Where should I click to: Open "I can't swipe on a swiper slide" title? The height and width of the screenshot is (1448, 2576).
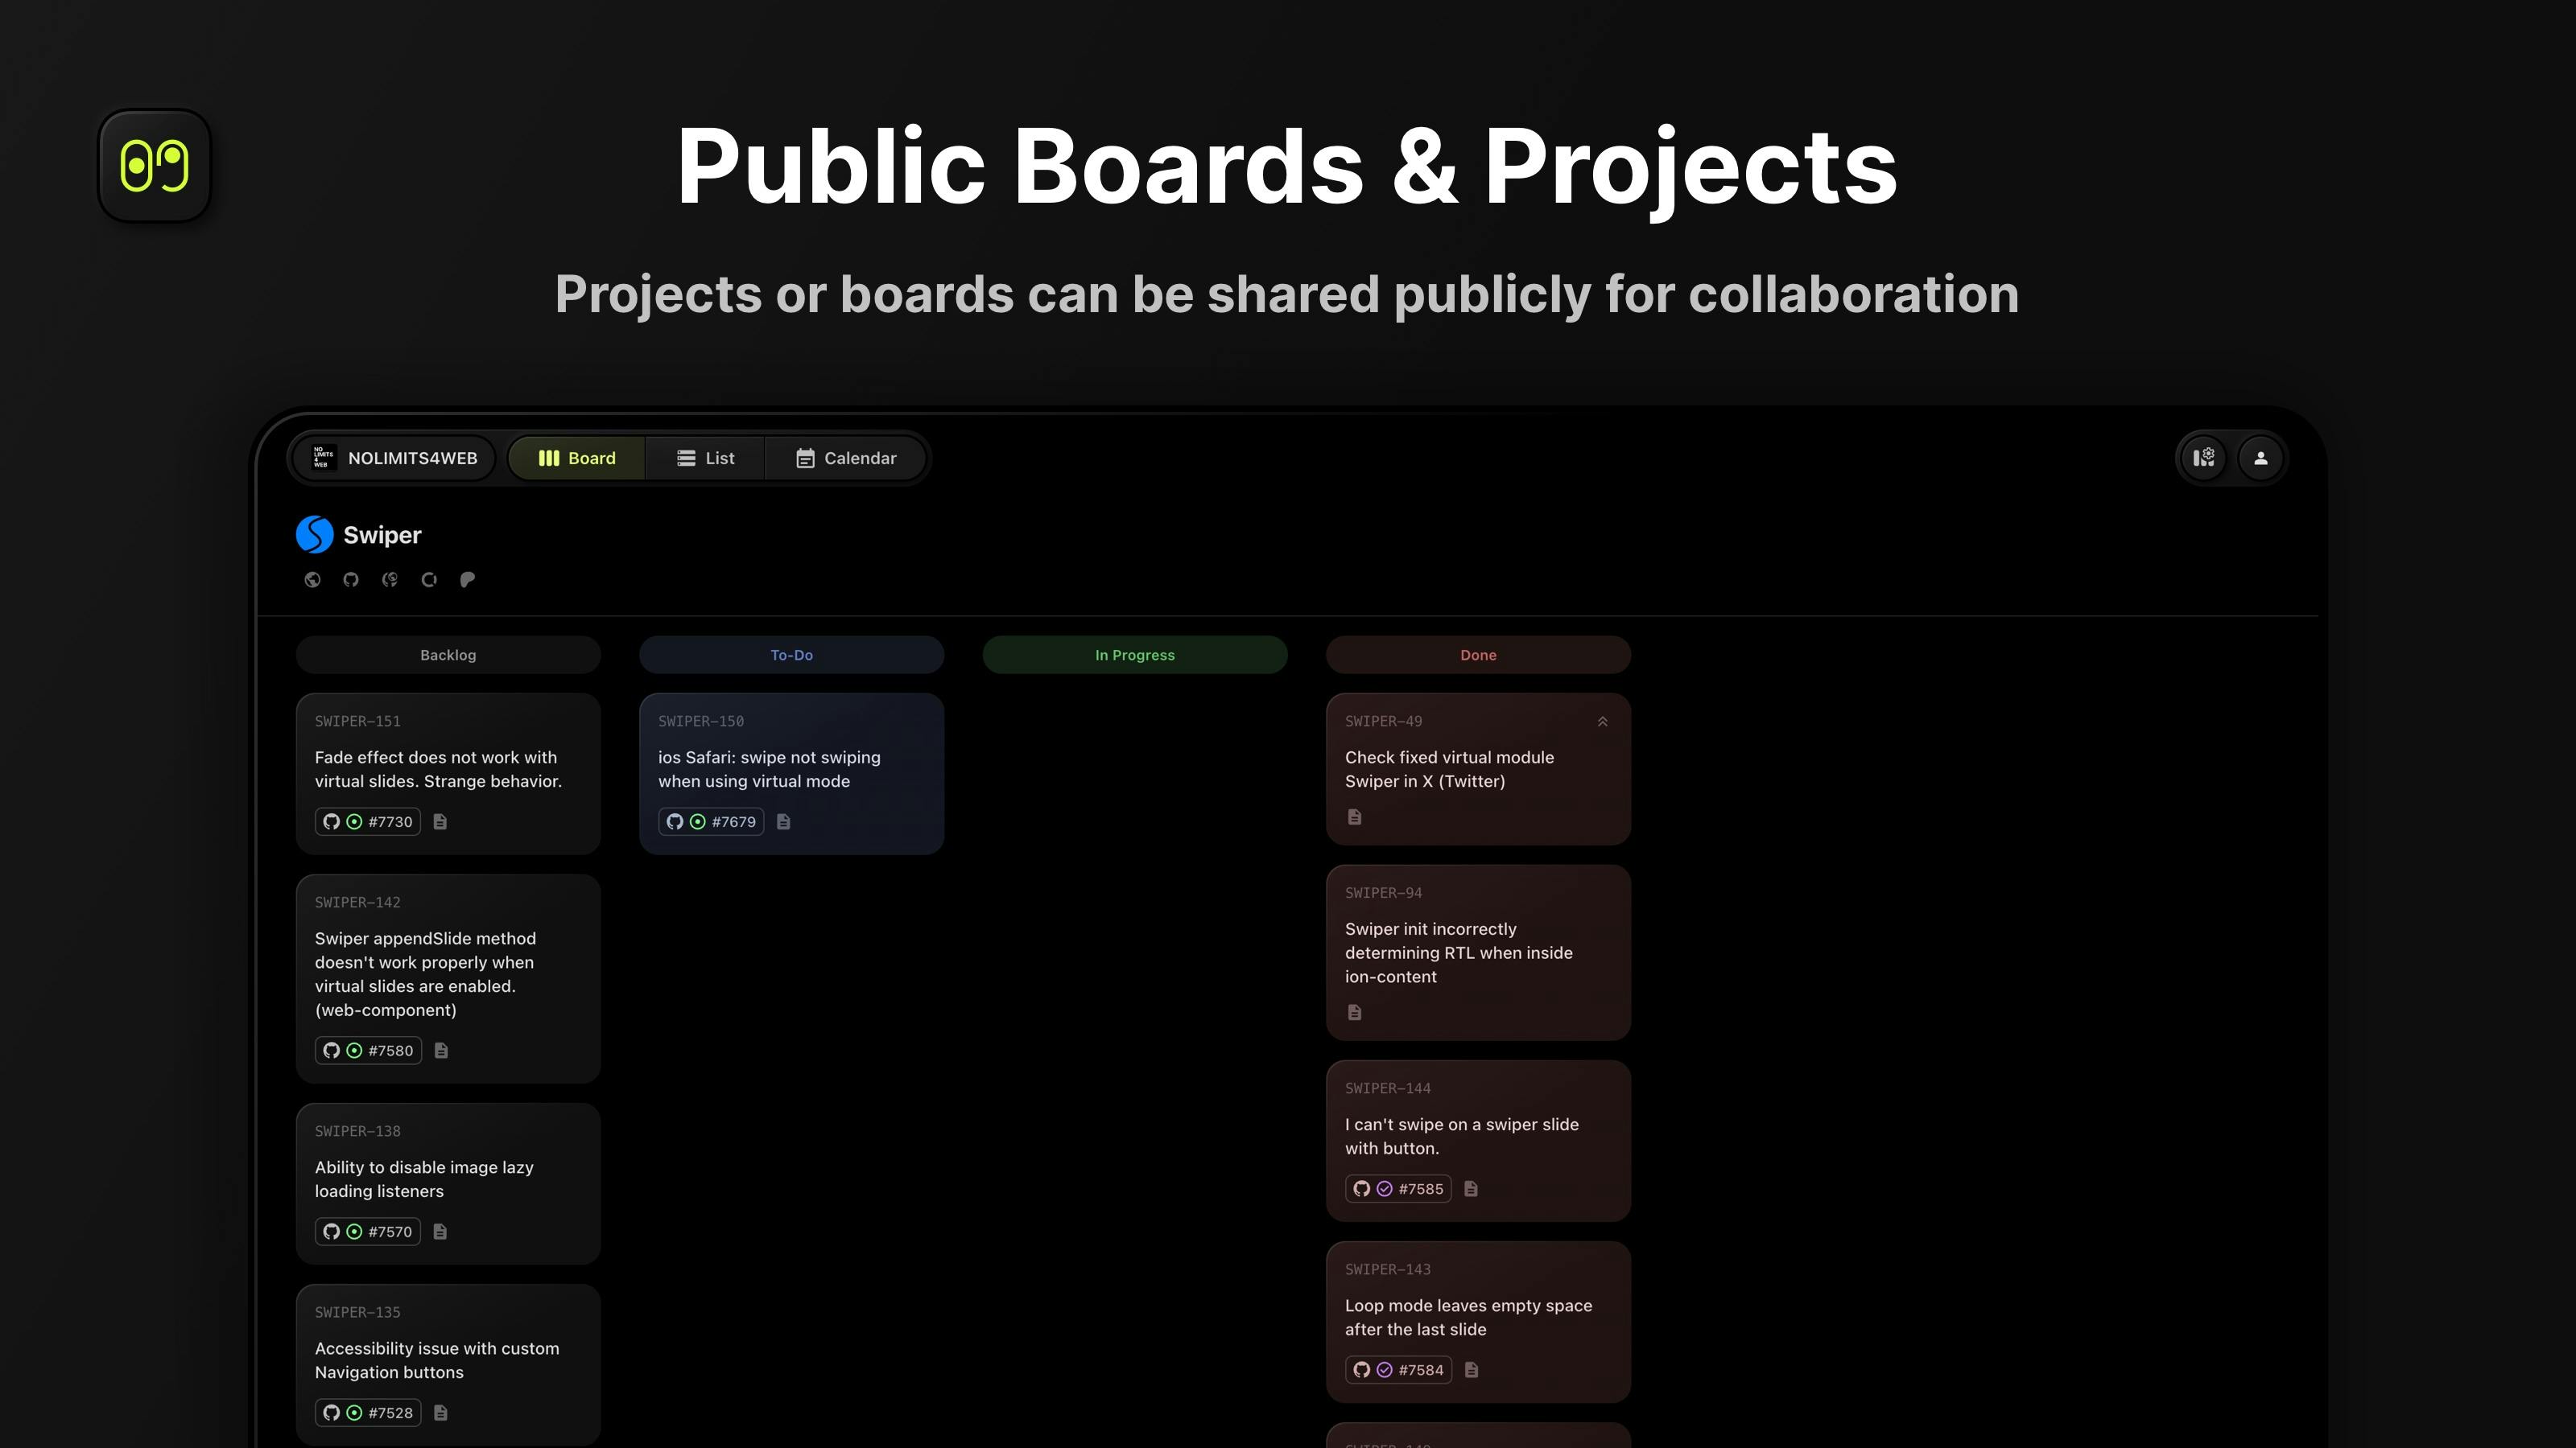(1462, 1136)
